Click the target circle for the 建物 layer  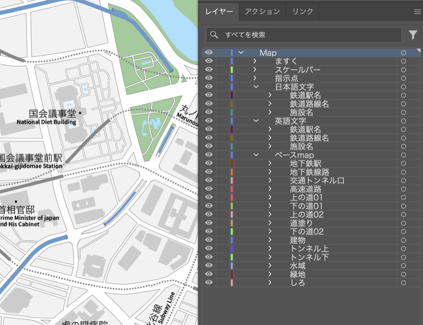[x=403, y=239]
